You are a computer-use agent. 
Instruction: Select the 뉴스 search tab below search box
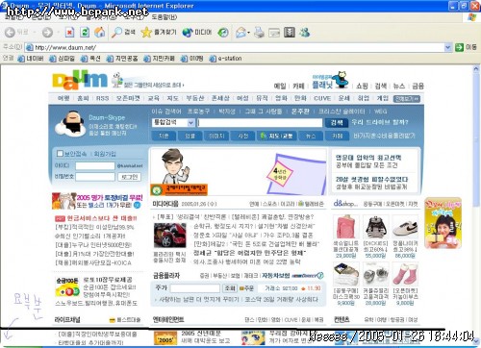coord(311,136)
